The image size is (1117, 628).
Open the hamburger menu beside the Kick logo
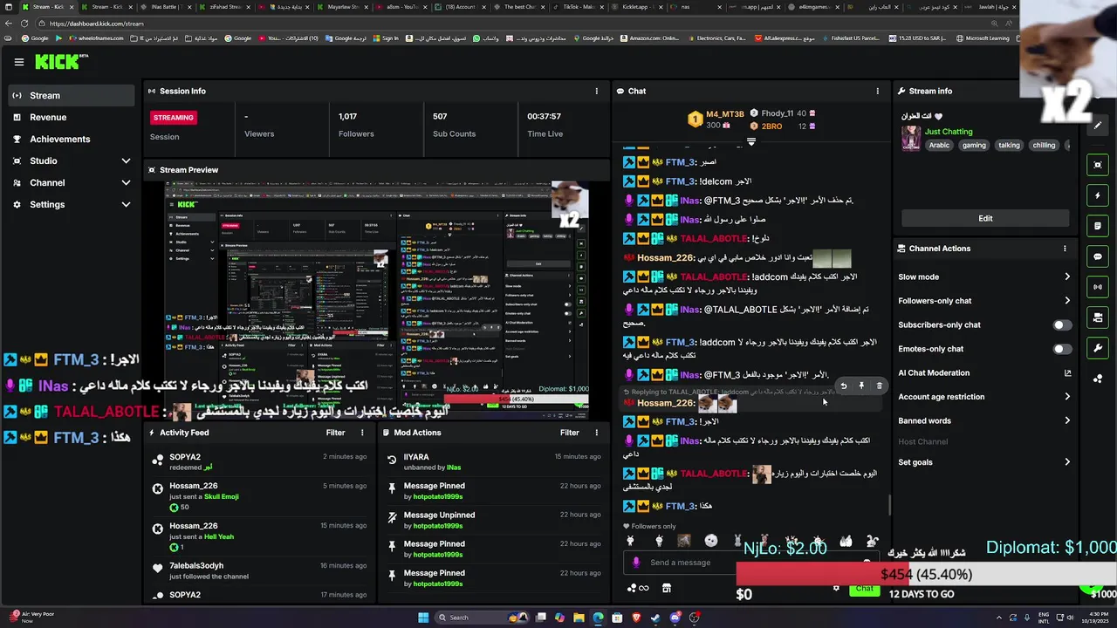[x=19, y=62]
